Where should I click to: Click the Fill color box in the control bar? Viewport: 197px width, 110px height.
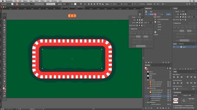click(x=12, y=4)
